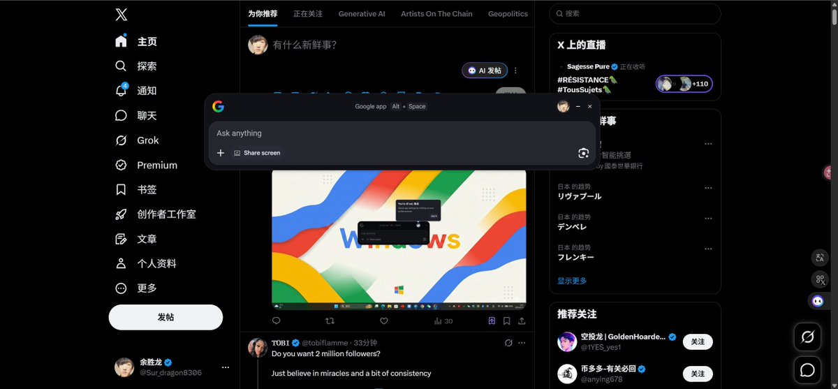Open options for デンベレ trend
Viewport: 838px width, 389px height.
pos(708,218)
